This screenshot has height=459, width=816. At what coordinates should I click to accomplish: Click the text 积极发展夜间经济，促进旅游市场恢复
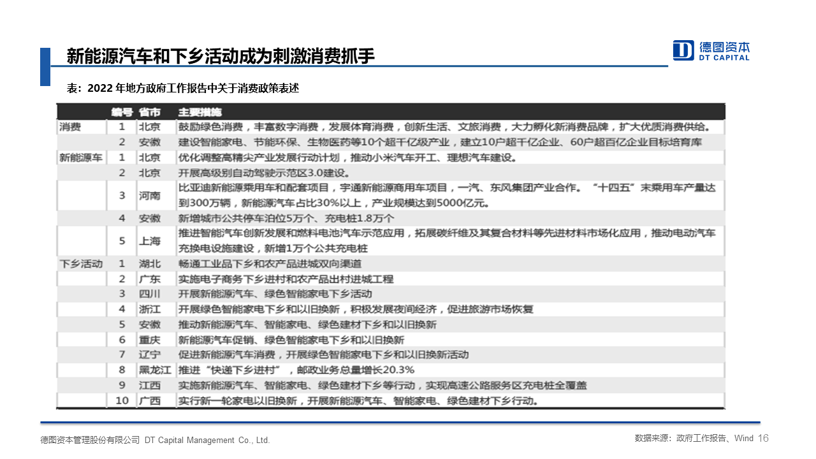point(442,309)
